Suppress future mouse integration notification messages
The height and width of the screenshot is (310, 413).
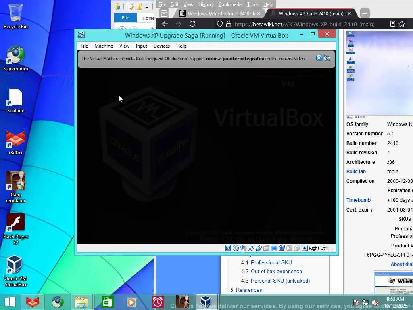[327, 58]
